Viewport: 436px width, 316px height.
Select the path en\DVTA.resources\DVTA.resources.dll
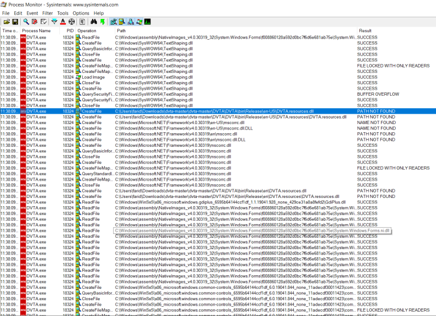[x=227, y=196]
